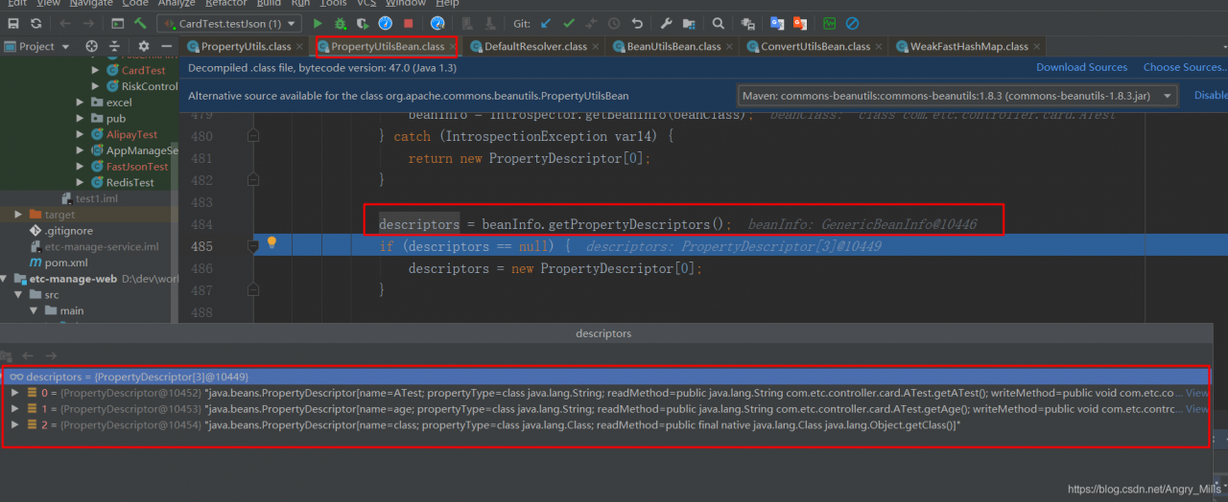
Task: Click the blue profiler icon beside coverage
Action: tap(386, 23)
